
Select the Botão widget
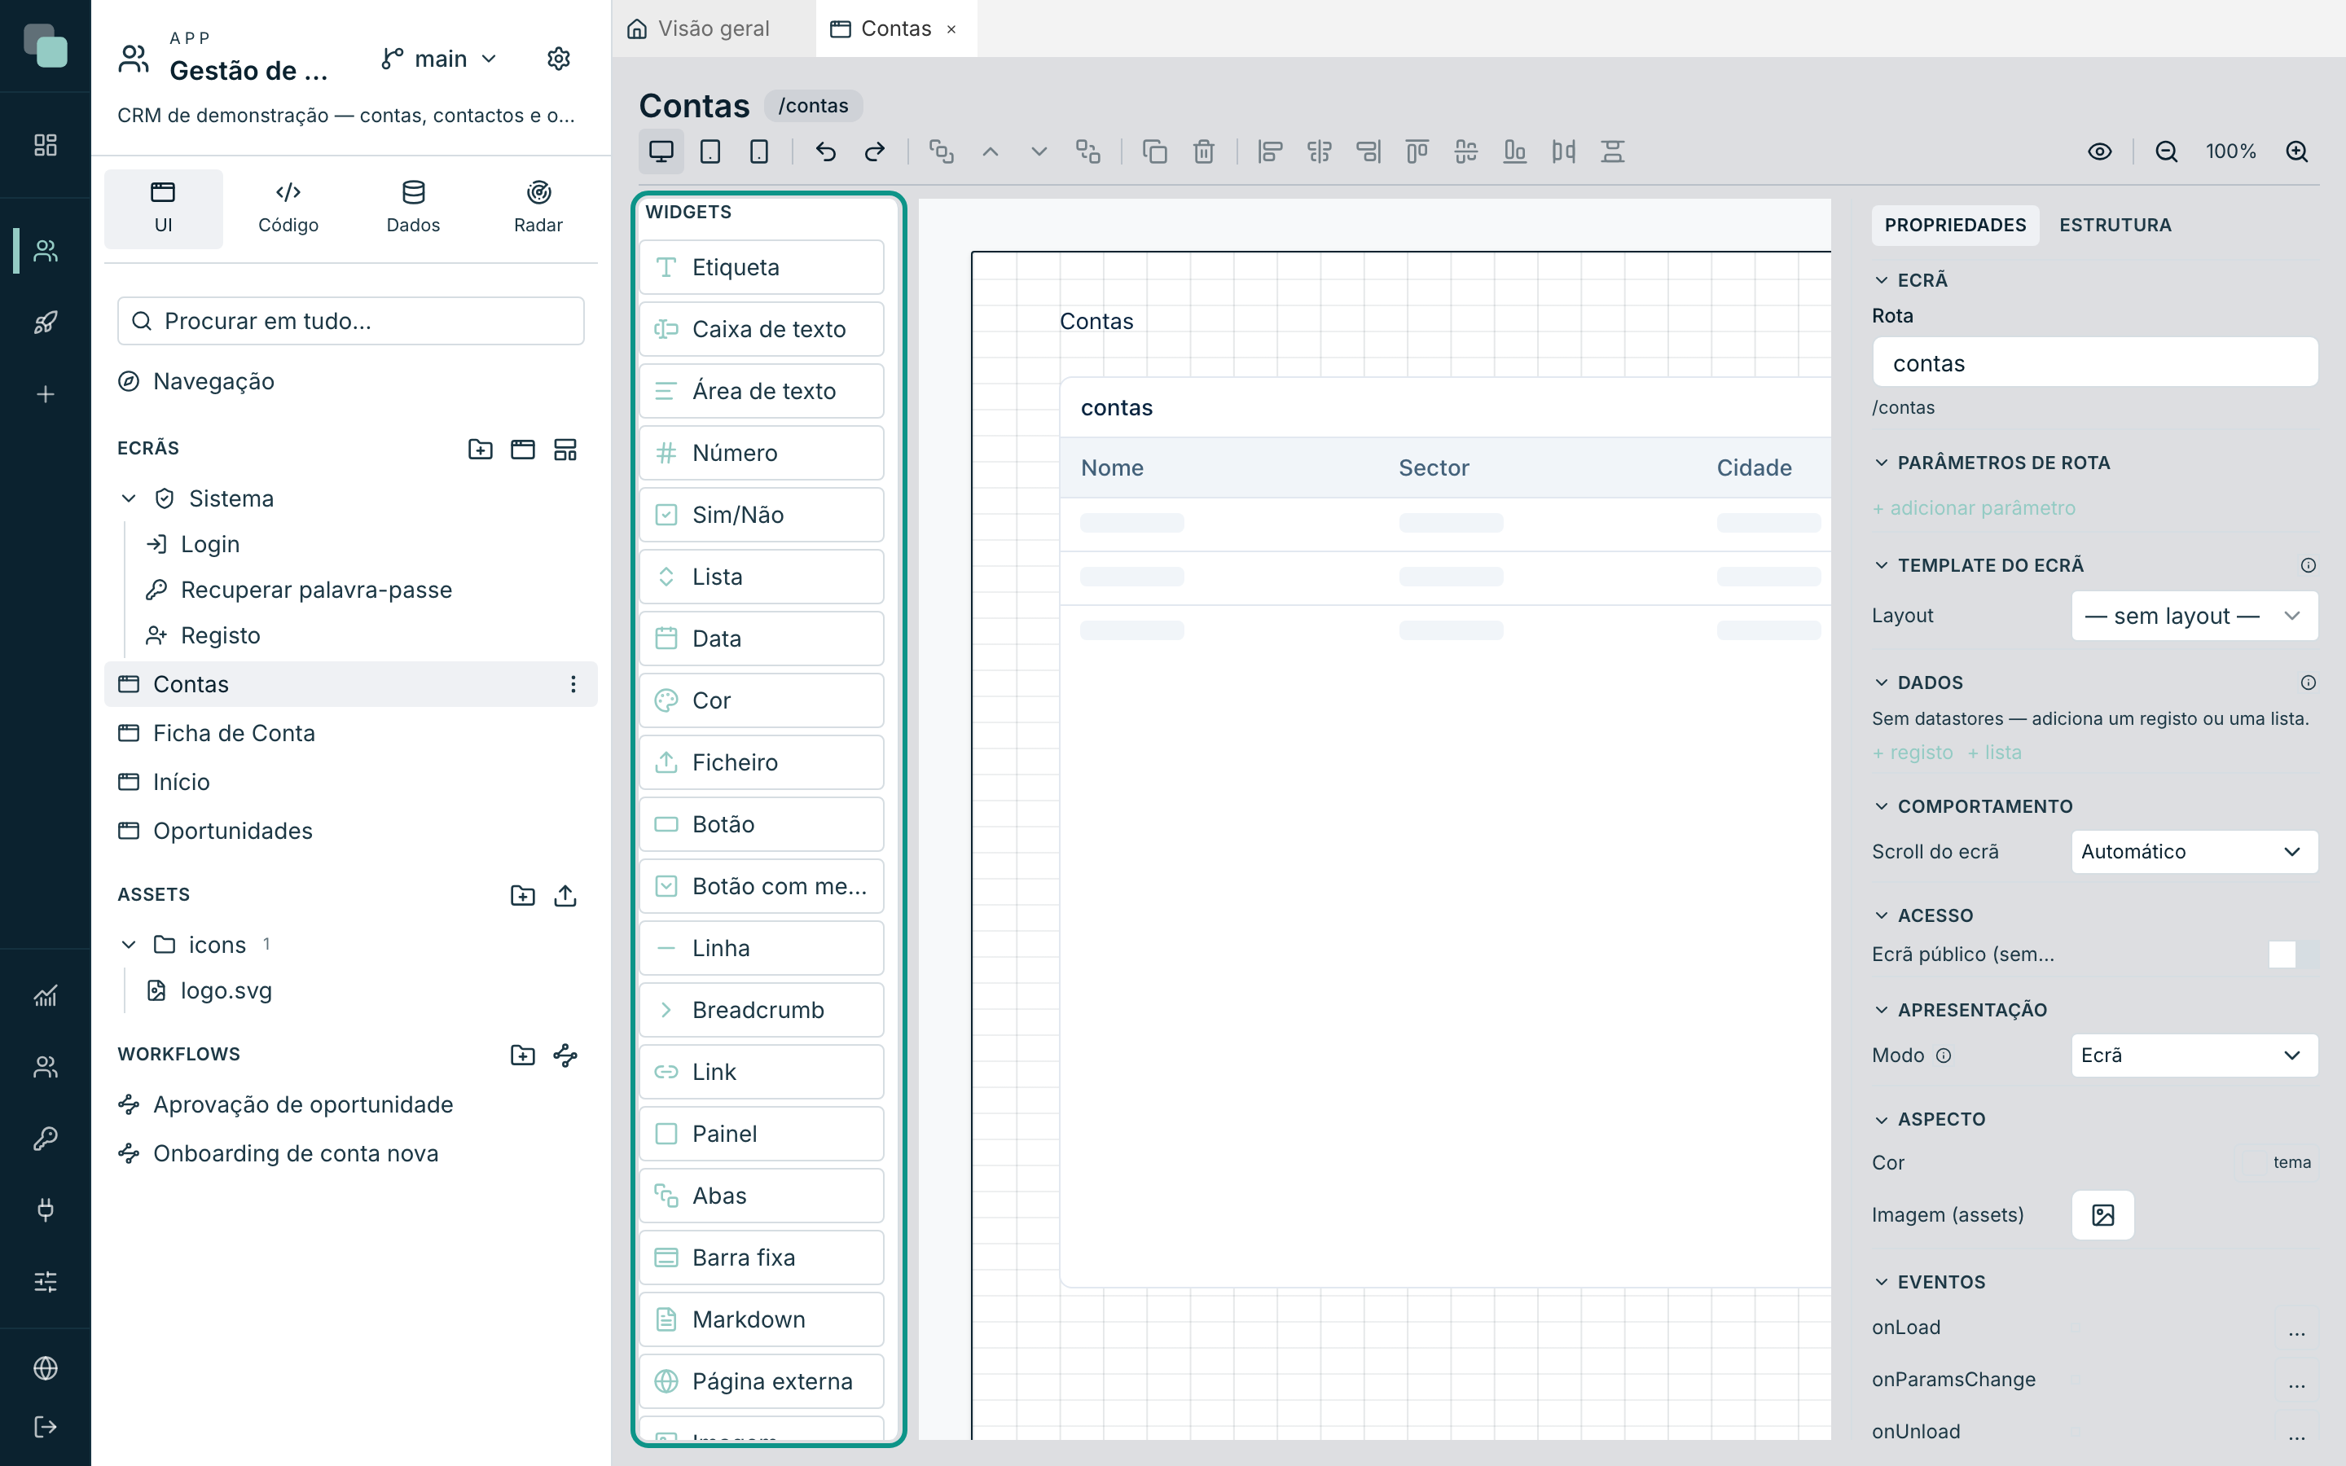pos(762,824)
